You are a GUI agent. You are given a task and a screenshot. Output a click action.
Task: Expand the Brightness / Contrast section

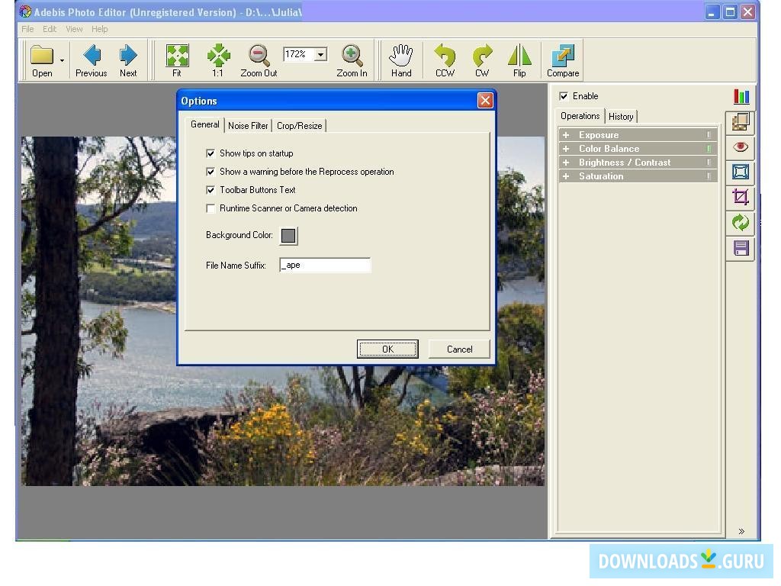tap(566, 163)
